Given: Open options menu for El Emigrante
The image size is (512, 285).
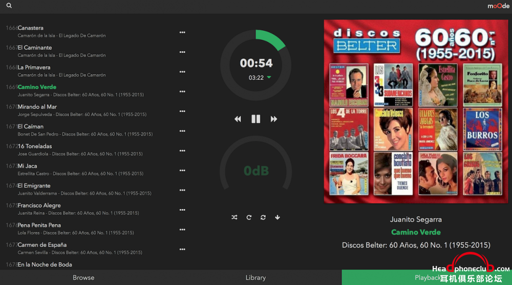Looking at the screenshot, I should [182, 190].
